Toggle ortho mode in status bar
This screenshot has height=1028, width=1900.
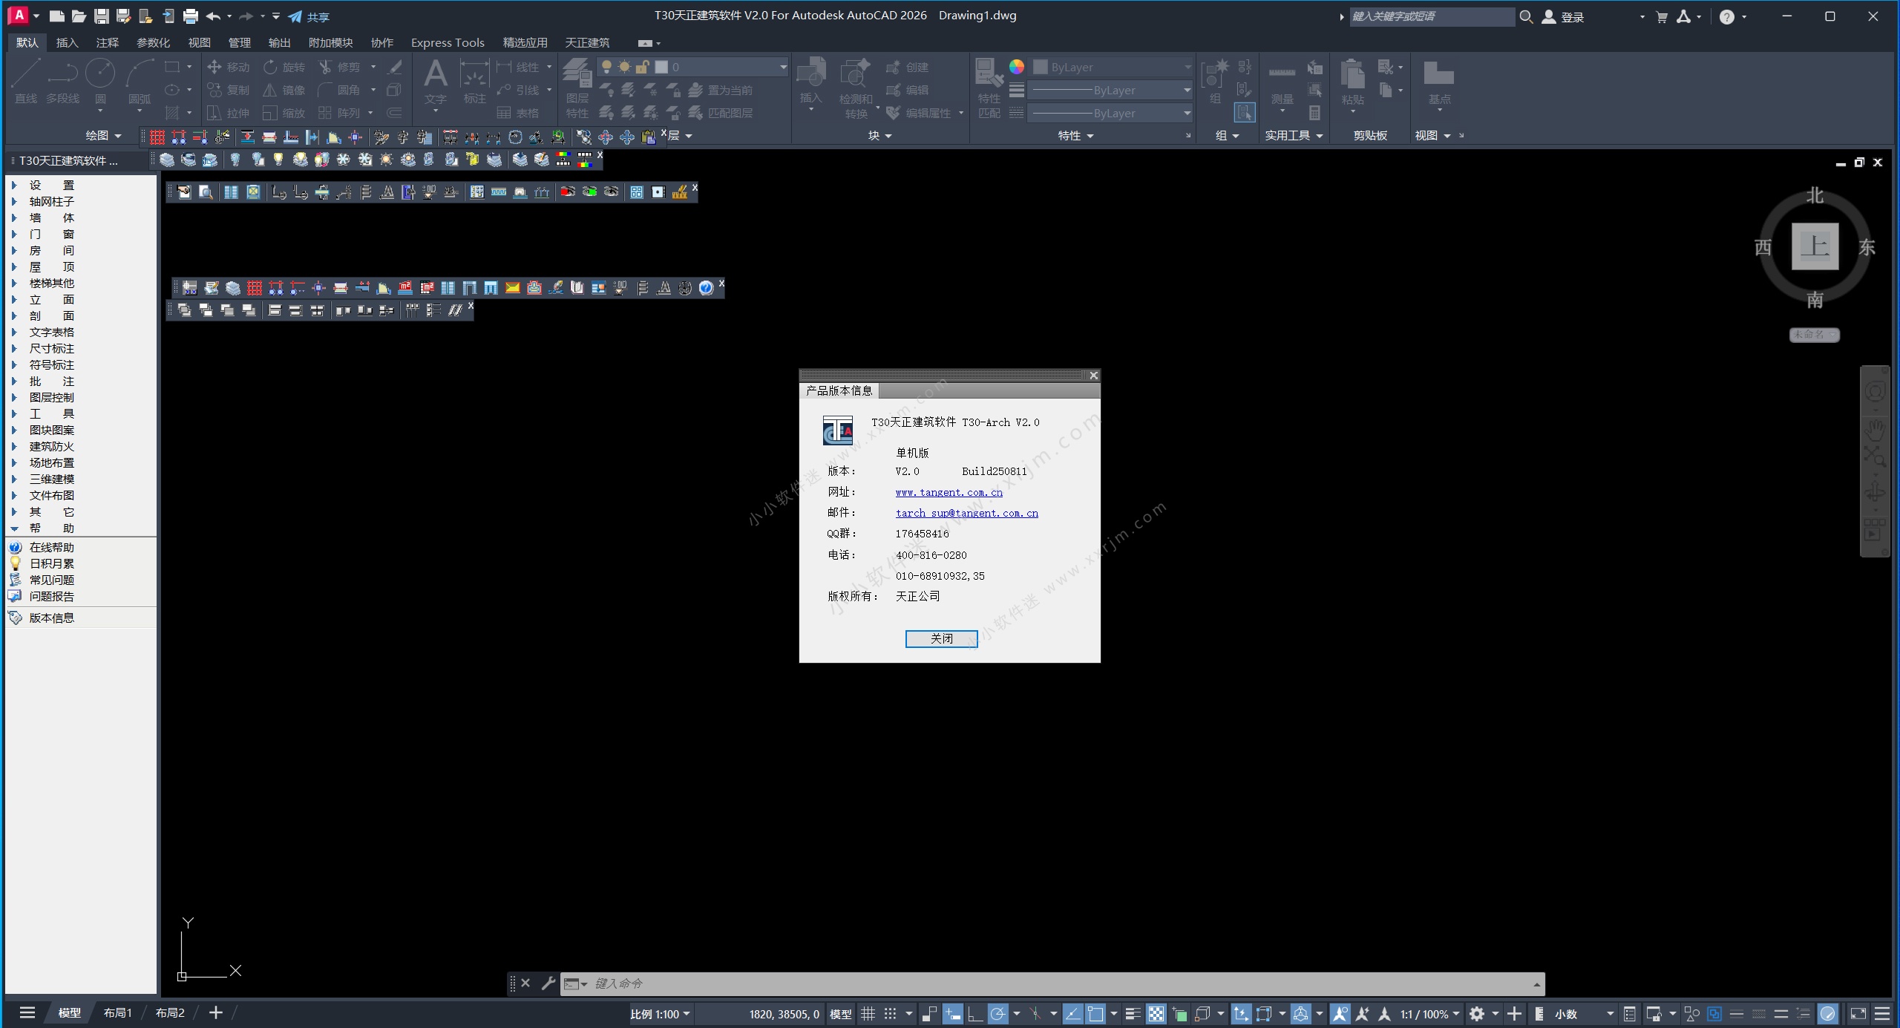(x=975, y=1013)
